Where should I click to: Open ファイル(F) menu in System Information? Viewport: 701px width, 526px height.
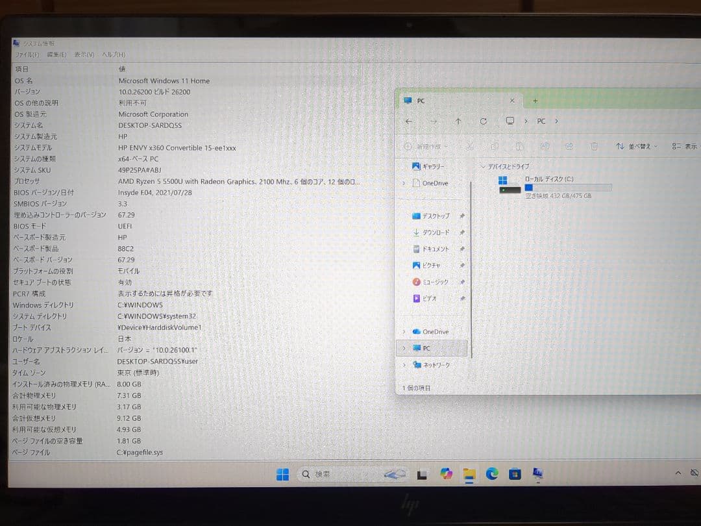point(27,55)
